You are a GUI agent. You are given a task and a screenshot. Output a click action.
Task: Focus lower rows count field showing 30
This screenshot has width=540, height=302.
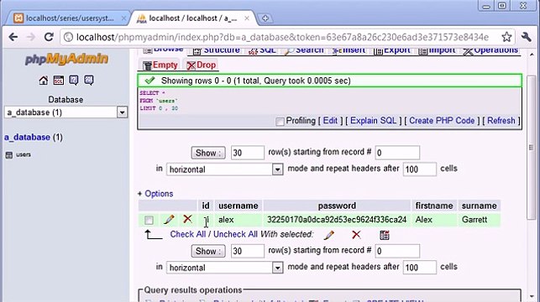point(247,251)
